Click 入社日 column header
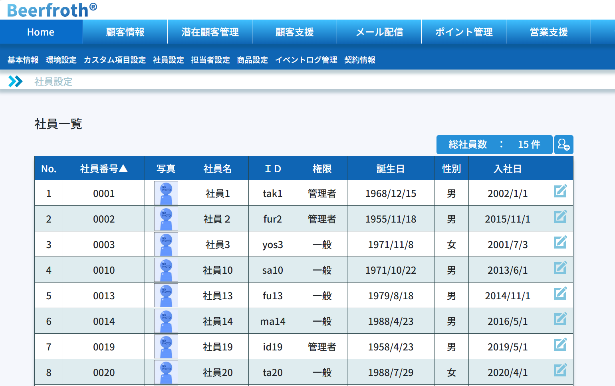 pyautogui.click(x=507, y=169)
